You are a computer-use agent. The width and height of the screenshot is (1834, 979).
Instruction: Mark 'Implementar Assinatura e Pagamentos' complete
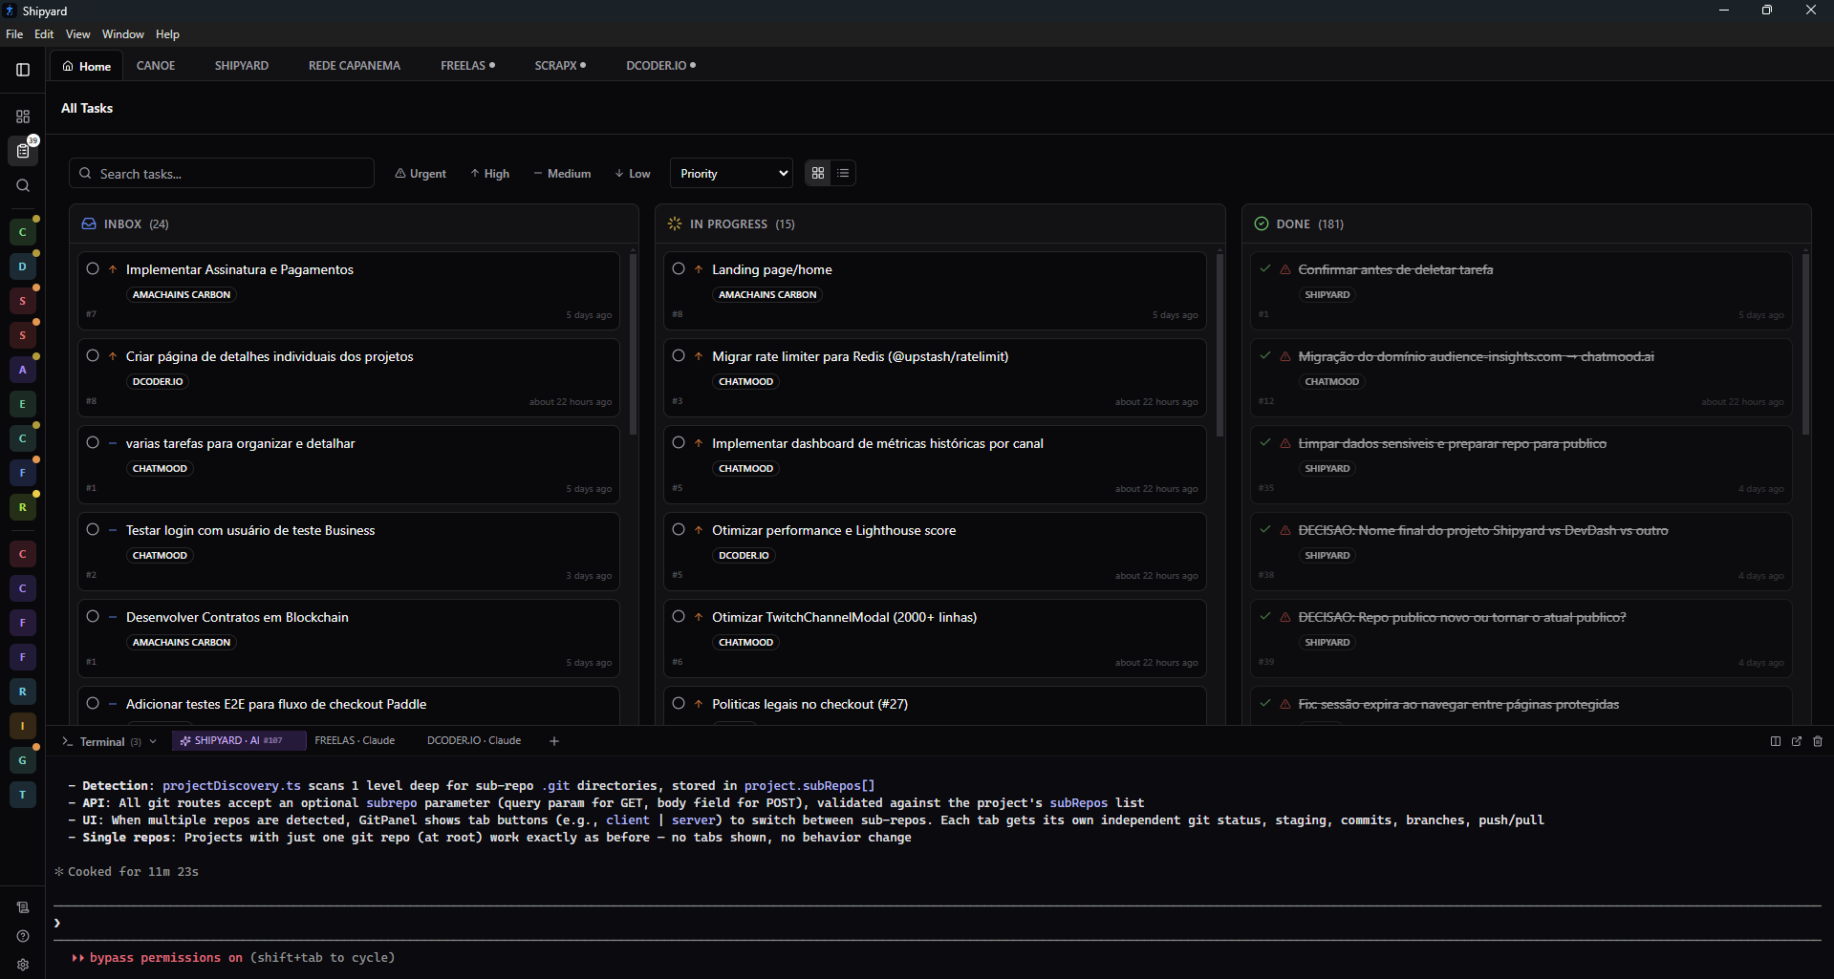pos(93,269)
